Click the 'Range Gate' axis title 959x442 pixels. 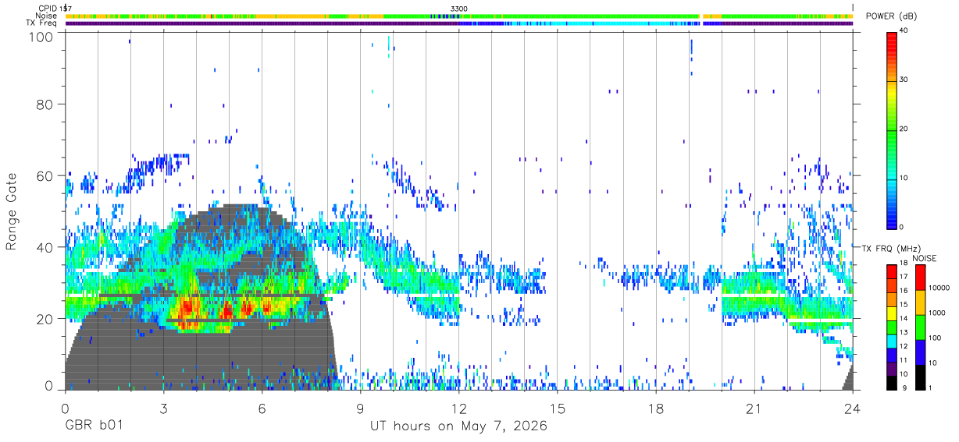coord(12,211)
